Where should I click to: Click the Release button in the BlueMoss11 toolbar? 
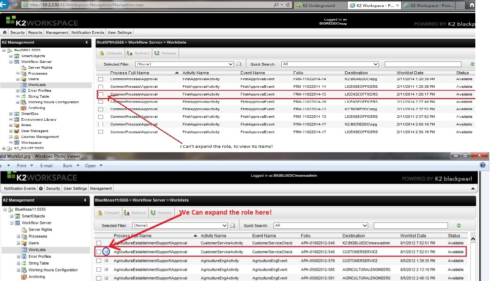pyautogui.click(x=161, y=213)
